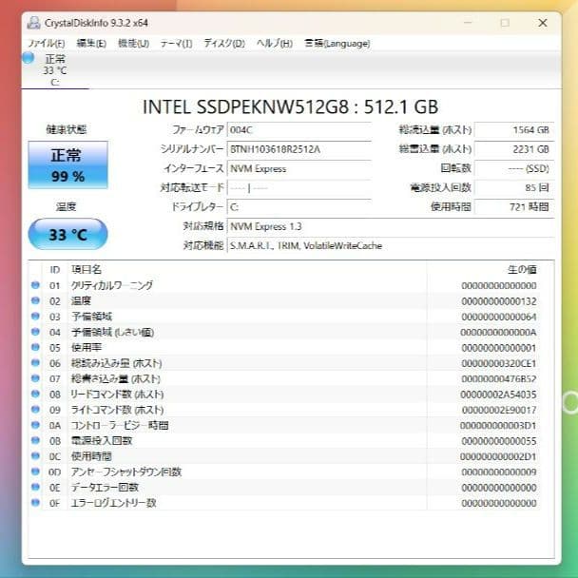Click the total host writes 2231 GB
The height and width of the screenshot is (578, 578).
point(514,149)
